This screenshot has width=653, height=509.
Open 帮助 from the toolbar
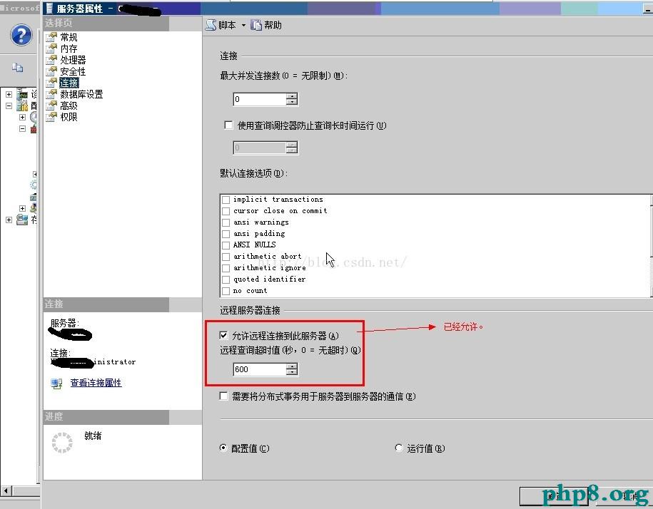pyautogui.click(x=266, y=25)
